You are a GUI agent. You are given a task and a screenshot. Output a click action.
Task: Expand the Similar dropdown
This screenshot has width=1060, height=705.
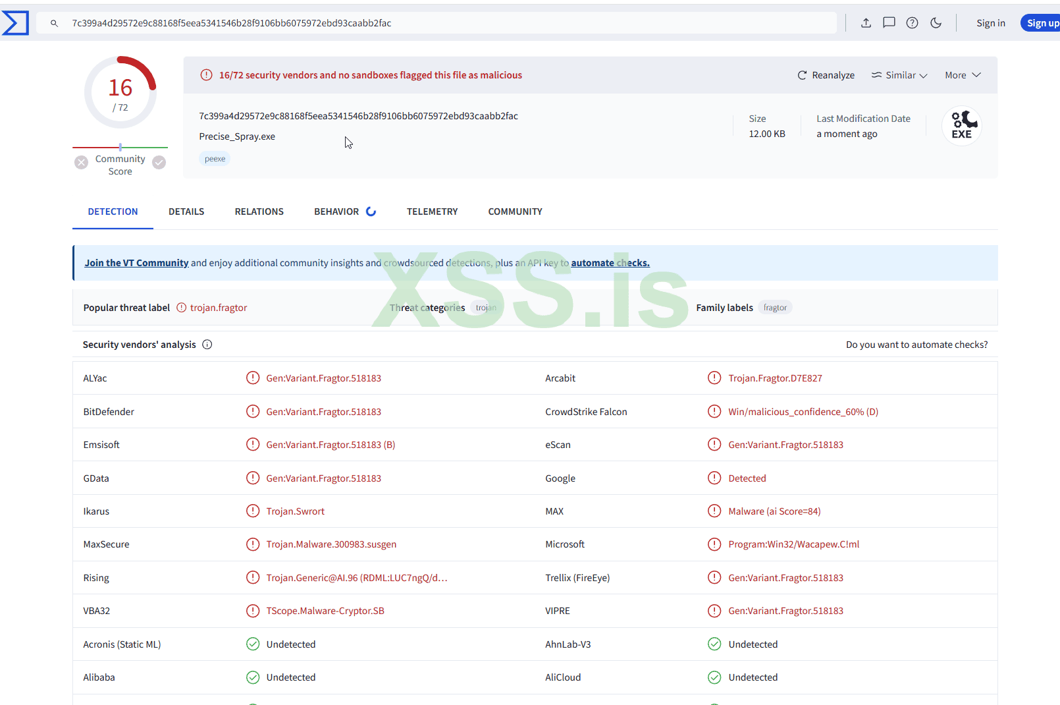pos(899,75)
